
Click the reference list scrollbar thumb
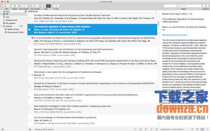(158, 23)
